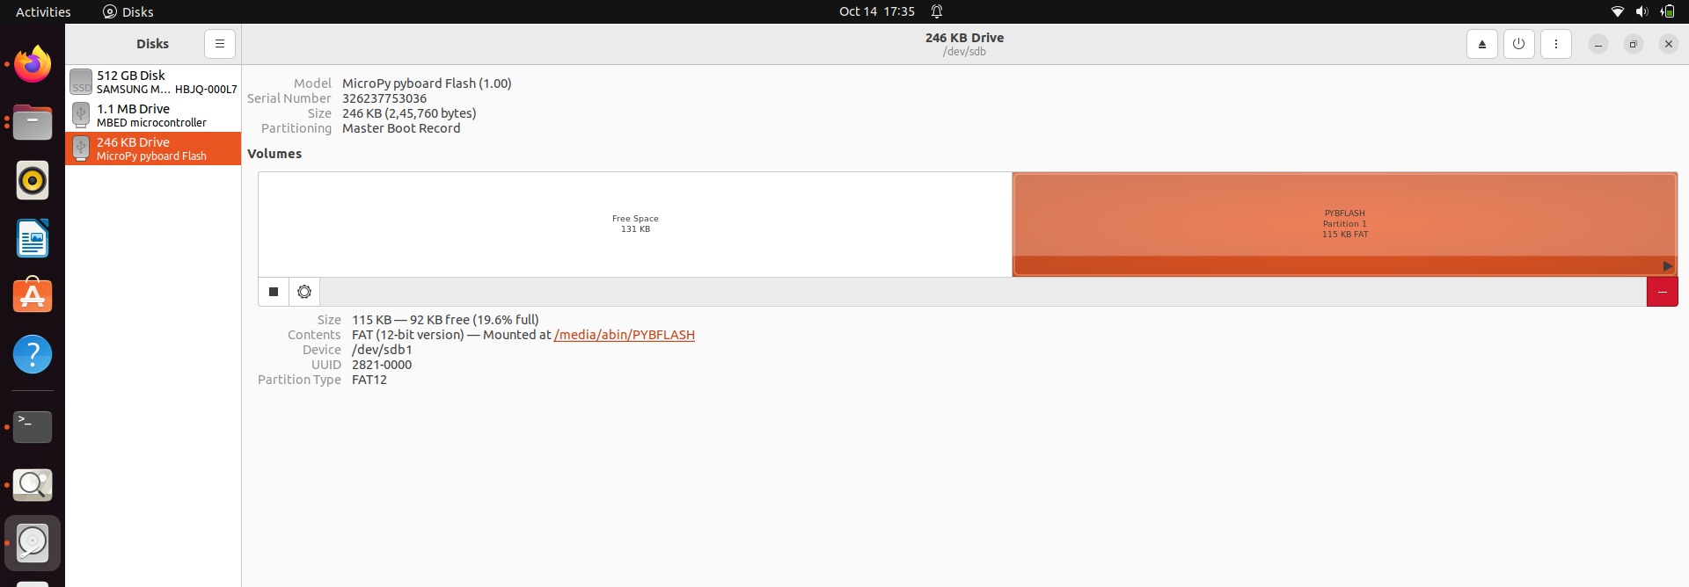Click the device value /dev/sdb1
This screenshot has height=587, width=1689.
coord(382,350)
